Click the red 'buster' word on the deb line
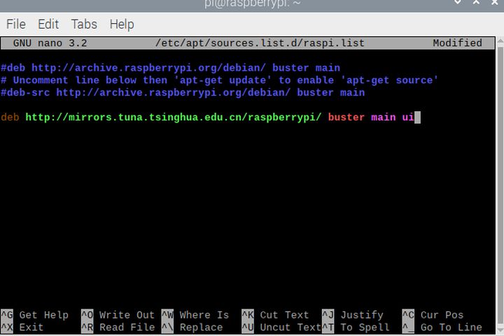This screenshot has width=504, height=336. (x=346, y=118)
